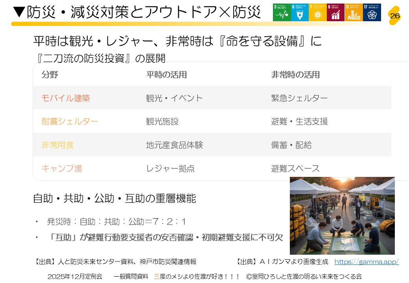Screen dimensions: 409x283
Task: Click the black triangle before the slide title
Action: pyautogui.click(x=18, y=12)
